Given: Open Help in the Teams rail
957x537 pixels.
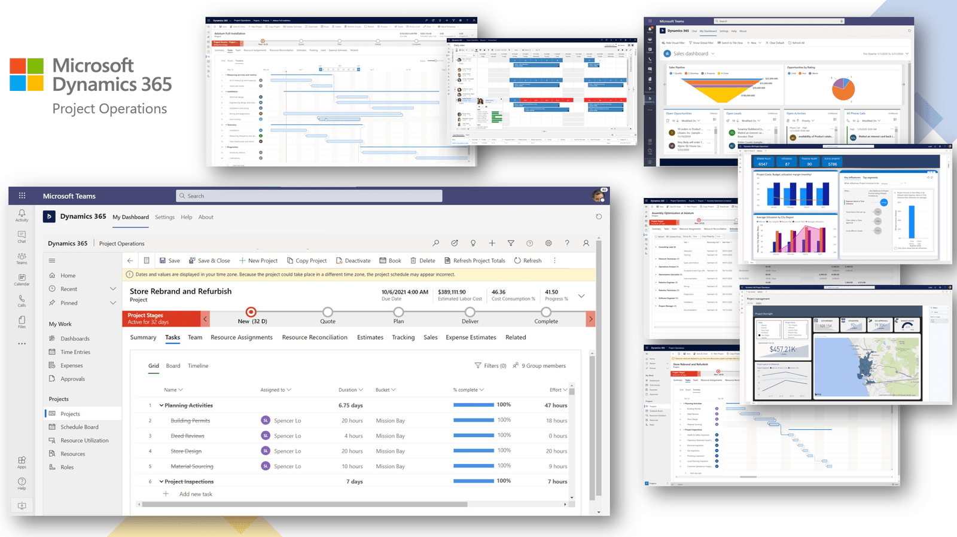Looking at the screenshot, I should pyautogui.click(x=22, y=484).
